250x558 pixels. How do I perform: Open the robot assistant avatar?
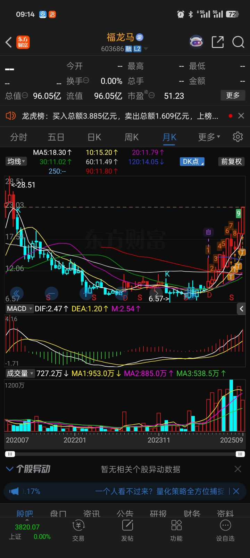tap(196, 42)
